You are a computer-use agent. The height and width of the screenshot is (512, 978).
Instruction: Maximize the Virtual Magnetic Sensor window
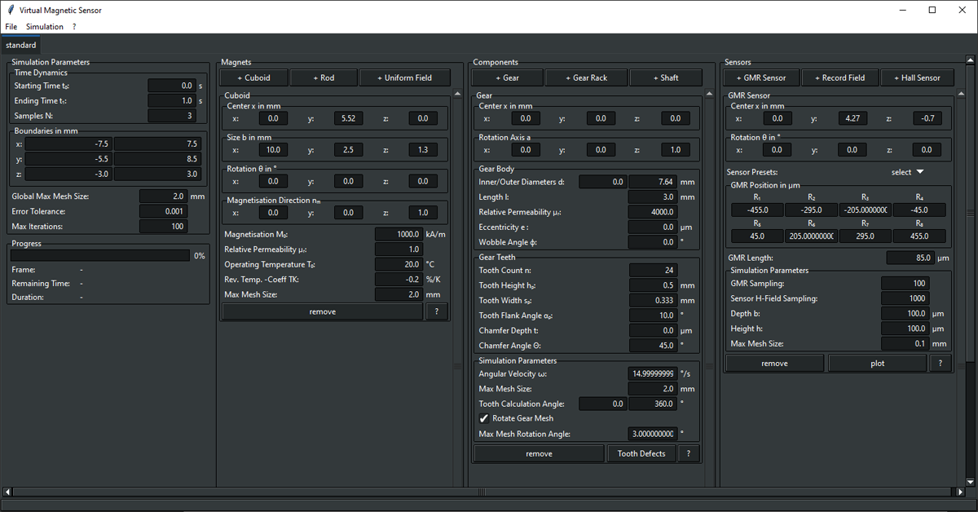click(x=932, y=10)
